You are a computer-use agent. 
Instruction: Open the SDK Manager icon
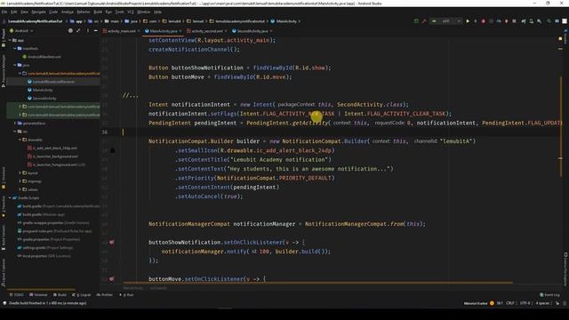pyautogui.click(x=540, y=21)
